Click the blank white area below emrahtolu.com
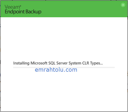128x112 pixels. [64, 91]
